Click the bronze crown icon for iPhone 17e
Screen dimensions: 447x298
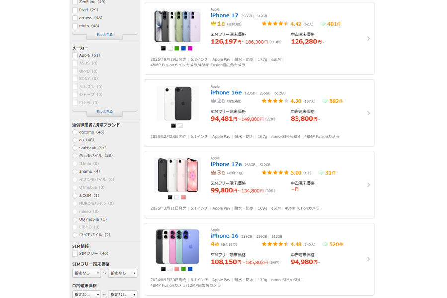213,173
